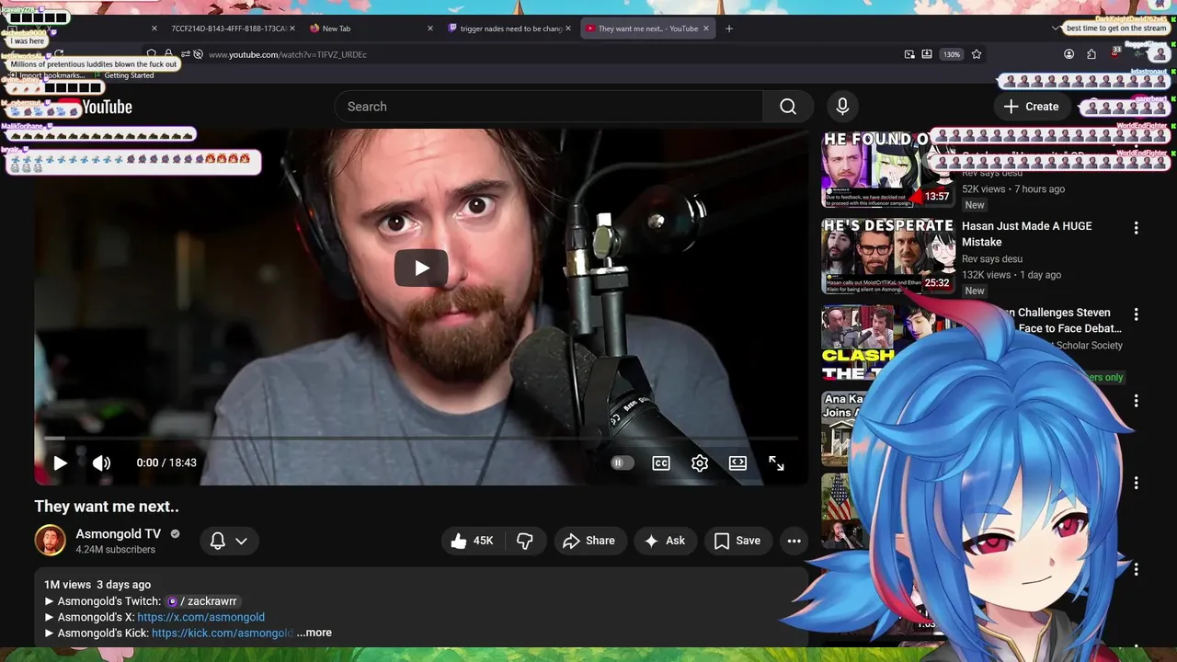
Task: Open the zackrawrr Twitch link
Action: 202,601
